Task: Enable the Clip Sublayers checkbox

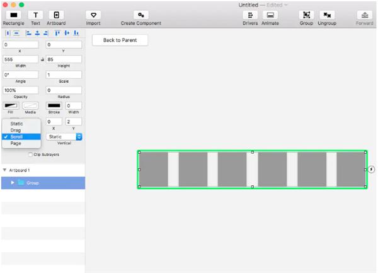Action: 30,154
